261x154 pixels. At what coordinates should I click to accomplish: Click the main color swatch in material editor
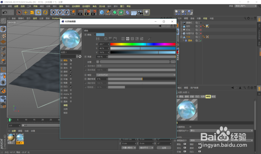[x=100, y=34]
